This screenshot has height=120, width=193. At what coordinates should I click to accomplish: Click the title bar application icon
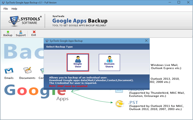[x=3, y=2]
